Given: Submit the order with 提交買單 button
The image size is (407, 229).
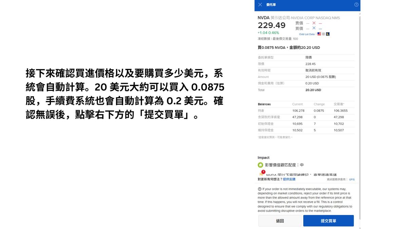Looking at the screenshot, I should point(328,221).
